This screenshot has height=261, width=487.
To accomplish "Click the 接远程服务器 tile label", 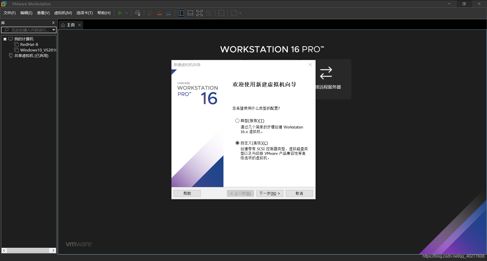I will (328, 87).
